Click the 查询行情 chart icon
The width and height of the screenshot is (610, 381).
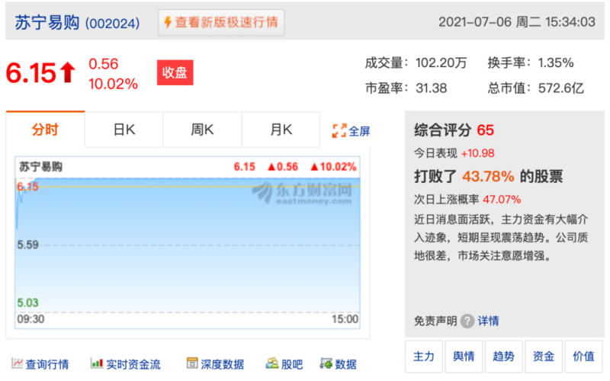pyautogui.click(x=17, y=363)
